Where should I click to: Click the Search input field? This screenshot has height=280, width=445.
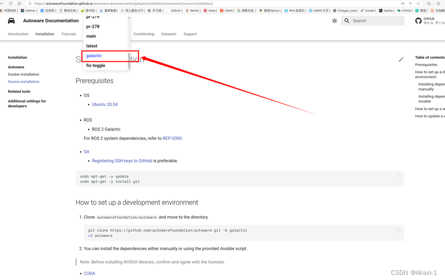coord(372,21)
